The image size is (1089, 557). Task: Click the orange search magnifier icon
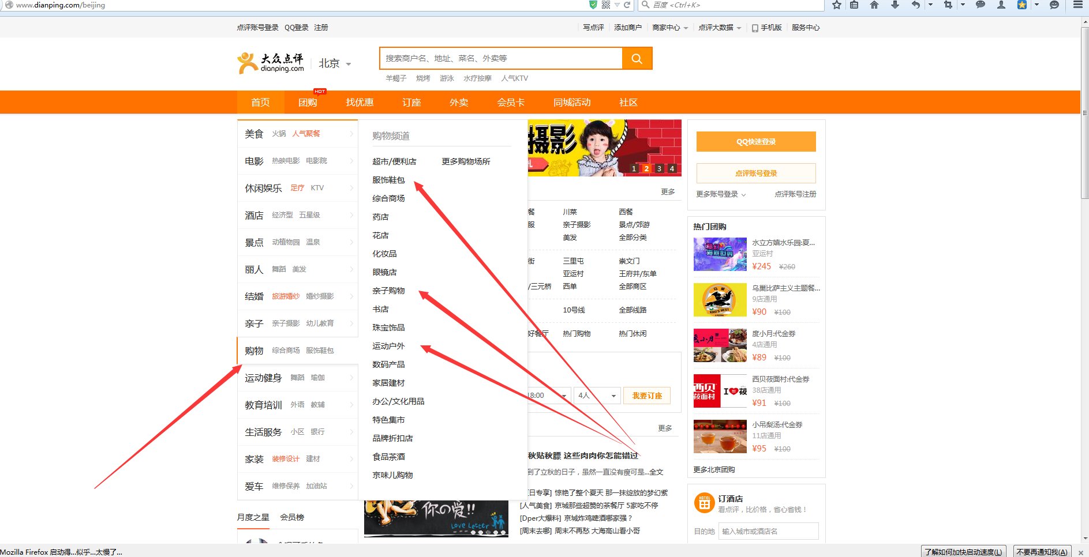coord(637,58)
